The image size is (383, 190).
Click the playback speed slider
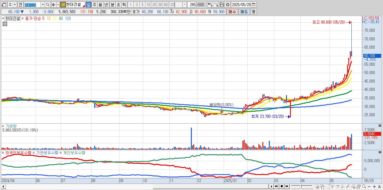[x=302, y=186]
